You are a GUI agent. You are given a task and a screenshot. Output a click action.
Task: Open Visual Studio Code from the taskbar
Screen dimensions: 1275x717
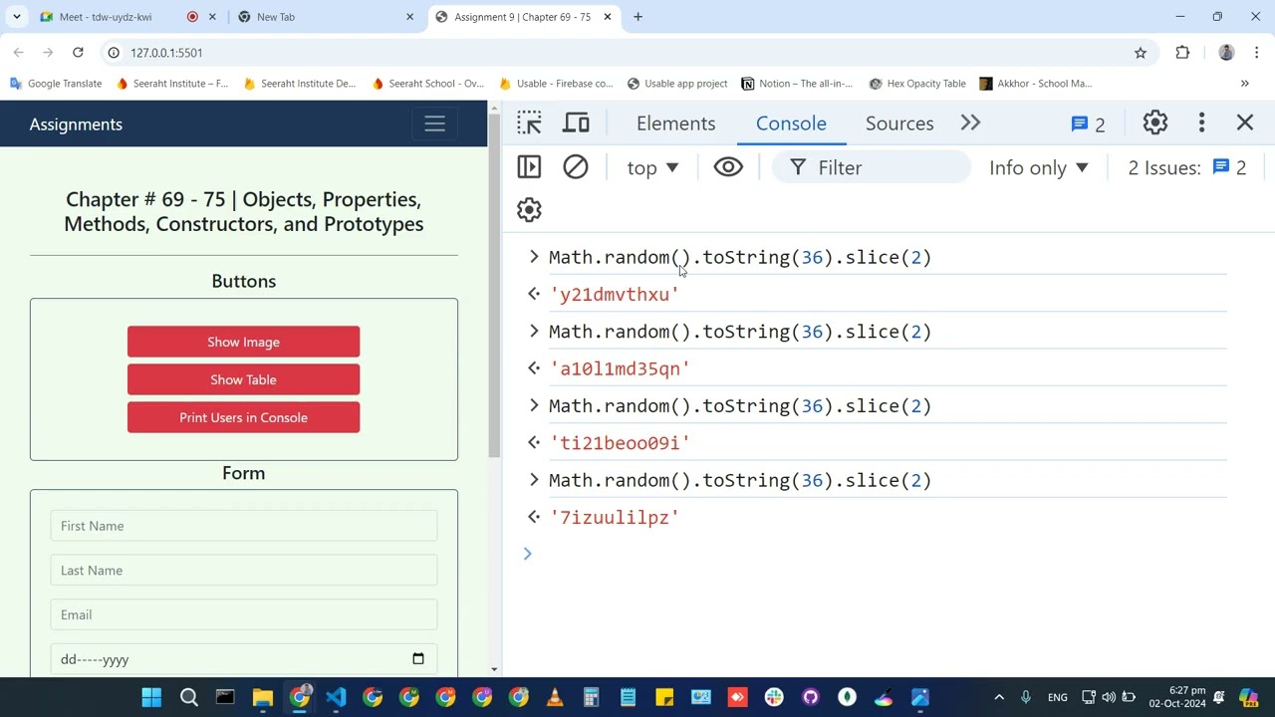coord(336,697)
